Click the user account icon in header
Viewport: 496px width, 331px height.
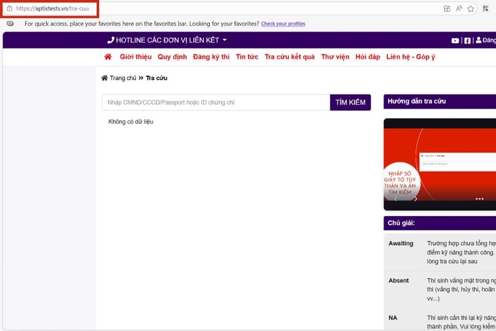point(478,40)
